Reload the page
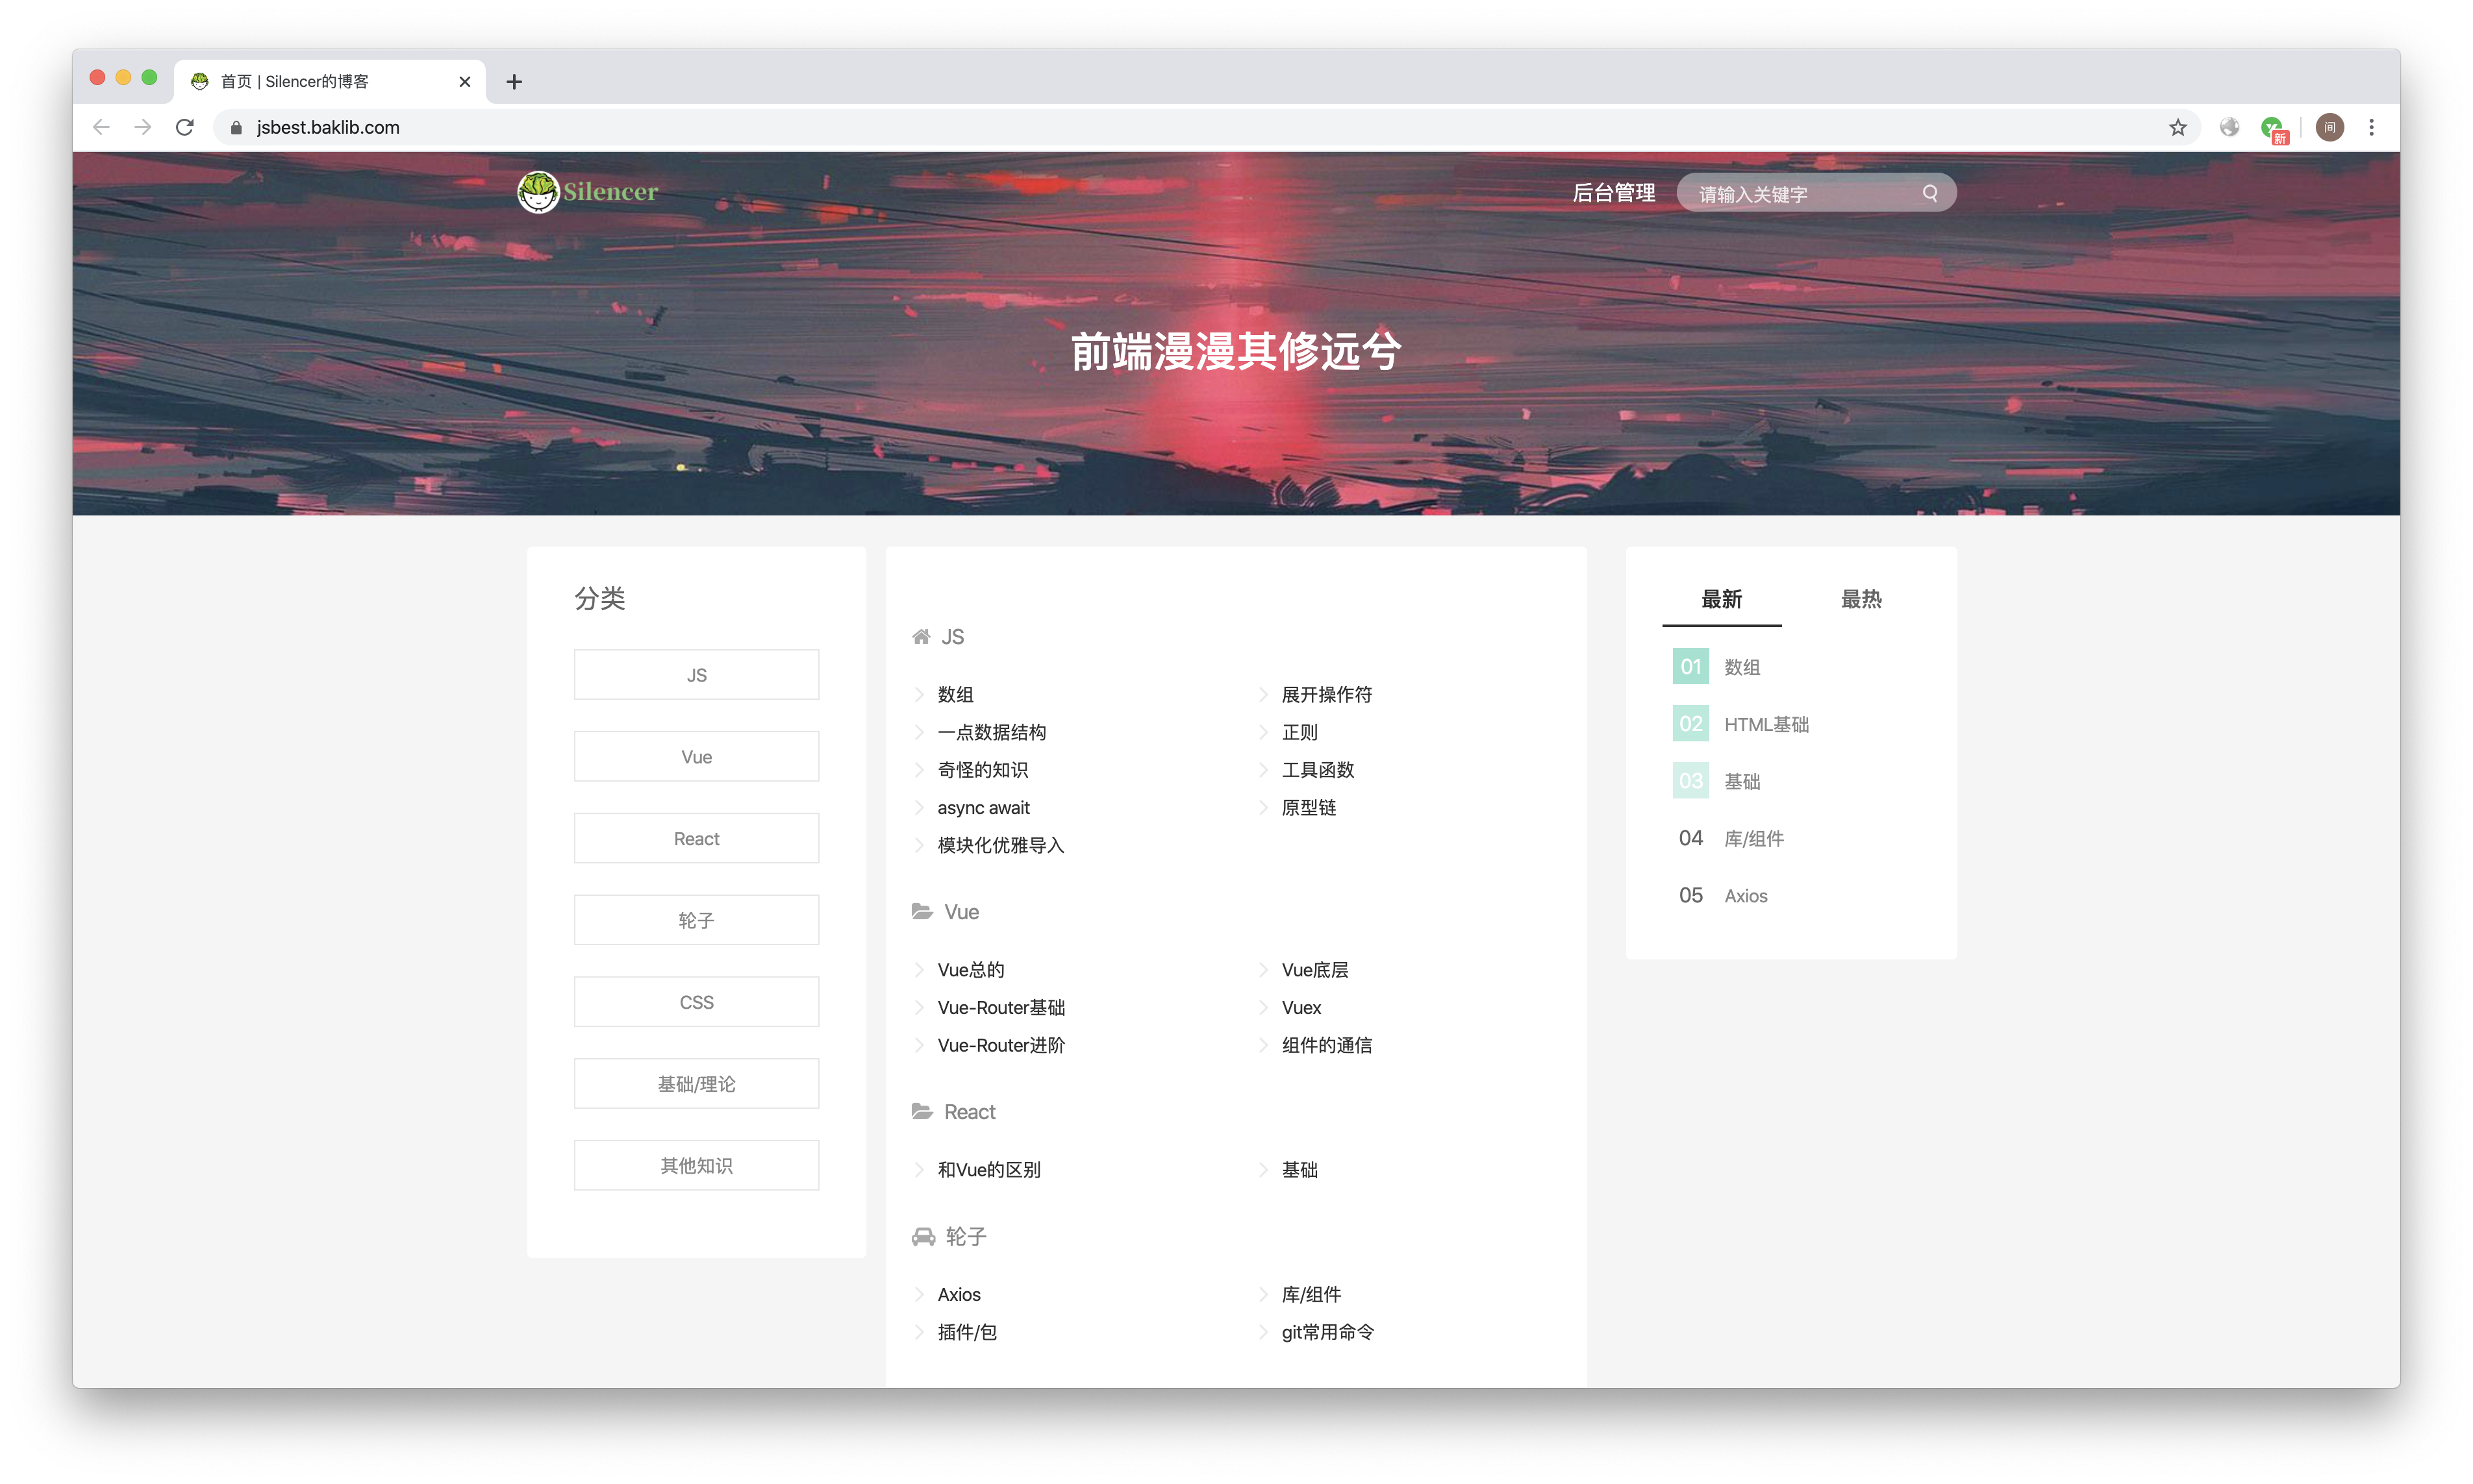This screenshot has width=2473, height=1484. point(185,127)
